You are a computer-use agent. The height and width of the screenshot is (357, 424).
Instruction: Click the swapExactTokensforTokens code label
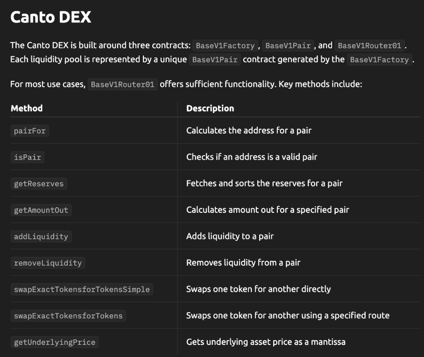click(x=68, y=316)
